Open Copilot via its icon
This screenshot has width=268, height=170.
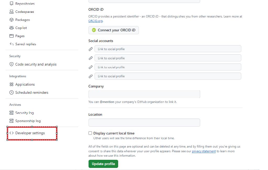click(11, 28)
